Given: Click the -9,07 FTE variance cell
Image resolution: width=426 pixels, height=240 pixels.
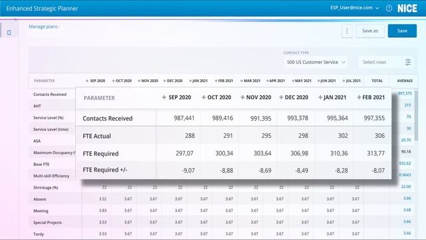Looking at the screenshot, I should coord(188,171).
